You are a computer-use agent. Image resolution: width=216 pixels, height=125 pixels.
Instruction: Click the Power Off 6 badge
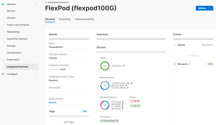135,101
